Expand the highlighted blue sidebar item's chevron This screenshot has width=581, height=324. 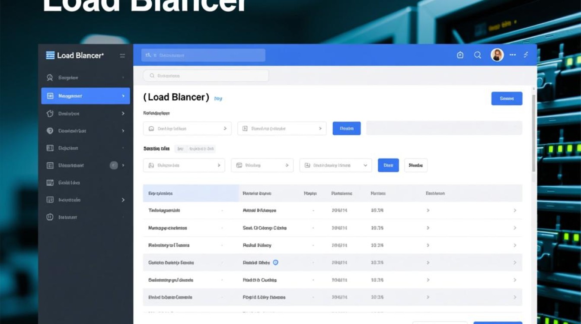point(123,96)
